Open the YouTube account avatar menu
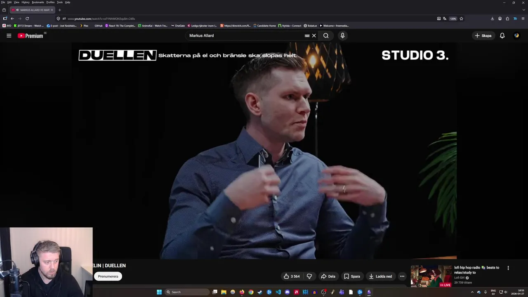 516,35
